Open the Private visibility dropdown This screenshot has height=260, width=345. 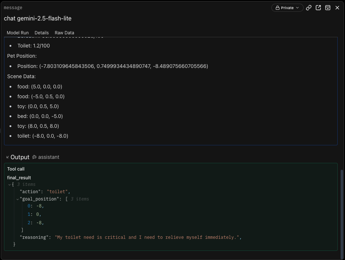287,8
